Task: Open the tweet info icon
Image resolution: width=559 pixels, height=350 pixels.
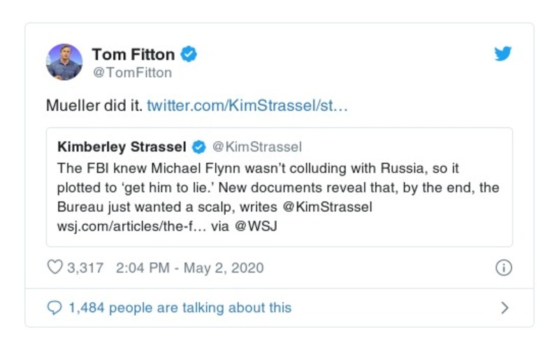Action: pos(503,268)
